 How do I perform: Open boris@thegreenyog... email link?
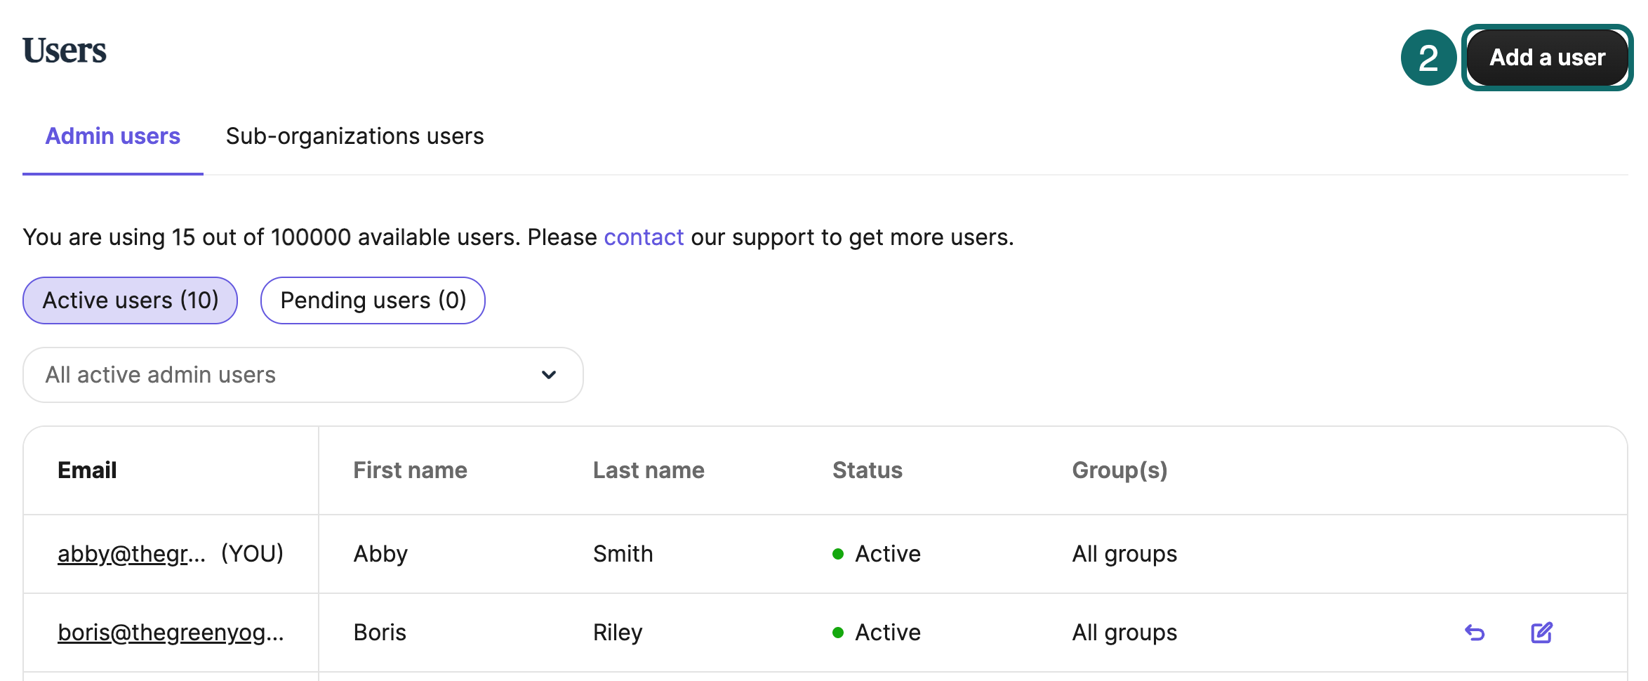171,633
